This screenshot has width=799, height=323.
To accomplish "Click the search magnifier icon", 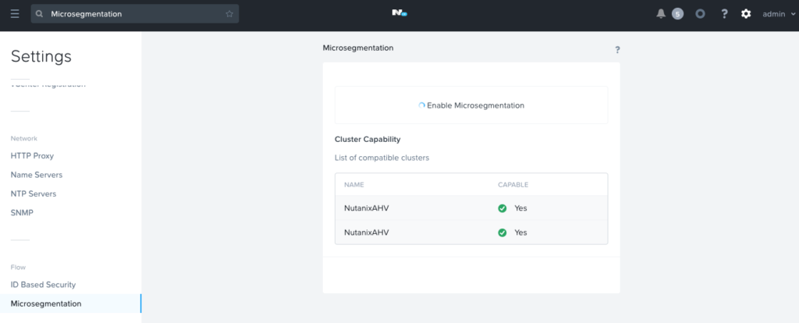I will pos(39,14).
